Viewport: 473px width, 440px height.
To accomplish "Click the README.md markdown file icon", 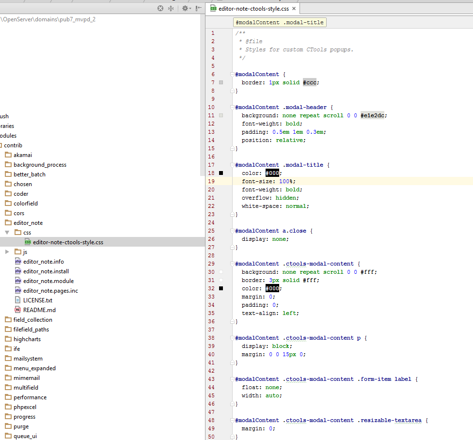I will pos(18,310).
